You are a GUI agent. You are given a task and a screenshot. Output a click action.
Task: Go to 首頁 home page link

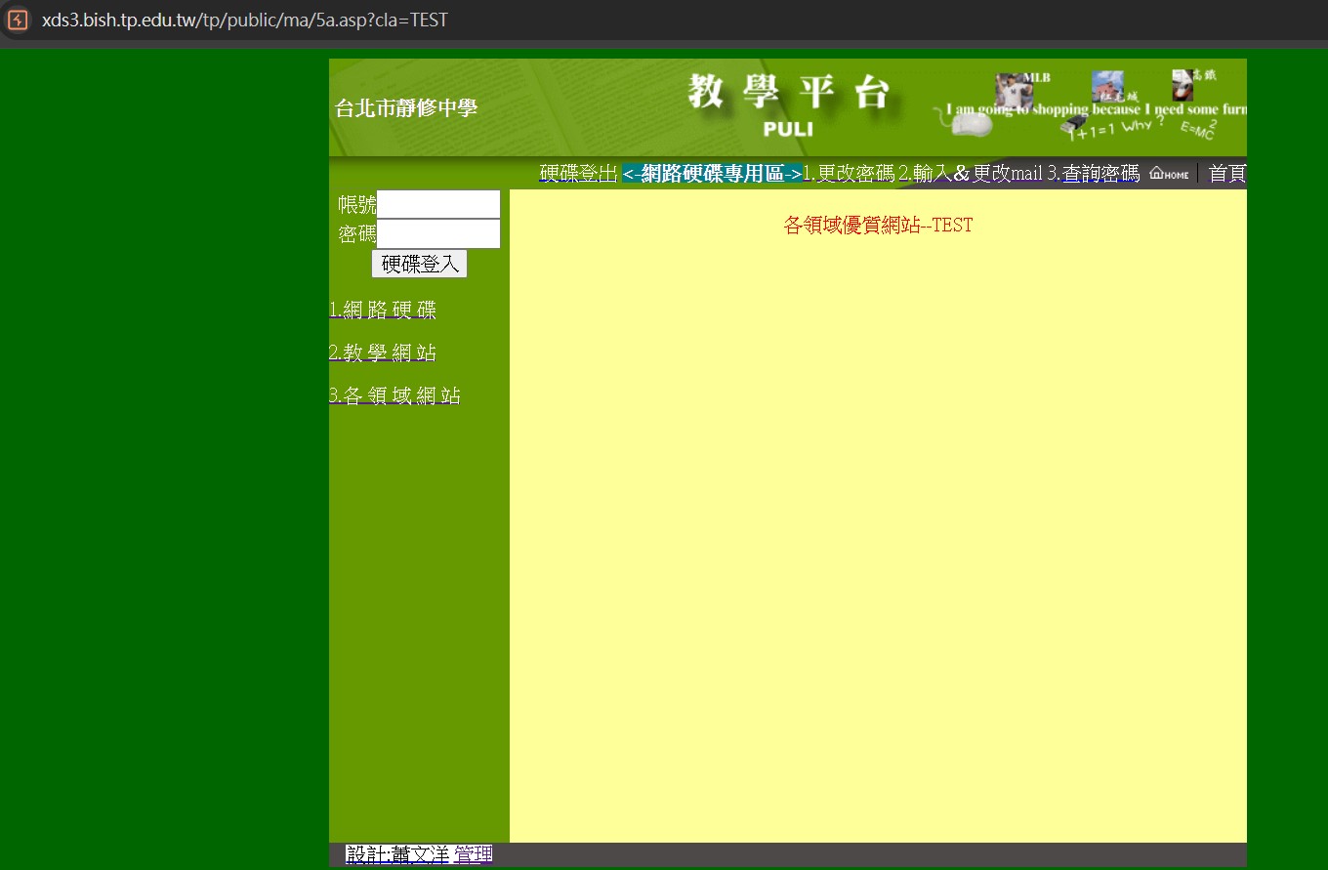1227,174
